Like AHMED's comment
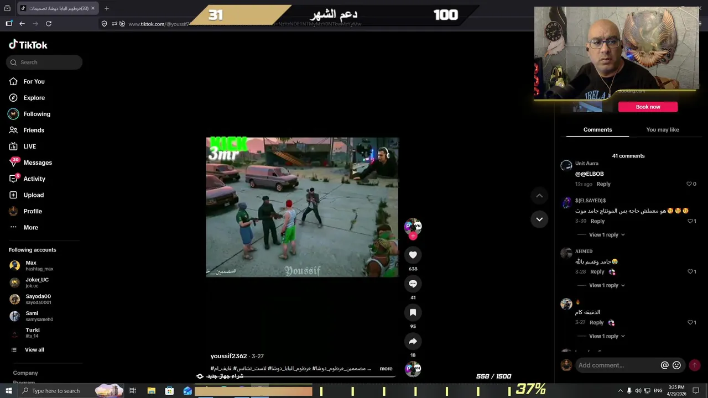Screen dimensions: 708x398 691,272
